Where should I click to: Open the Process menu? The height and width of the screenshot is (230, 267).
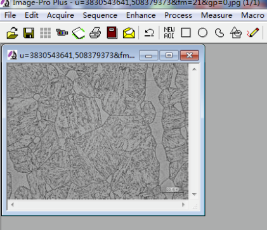point(178,15)
